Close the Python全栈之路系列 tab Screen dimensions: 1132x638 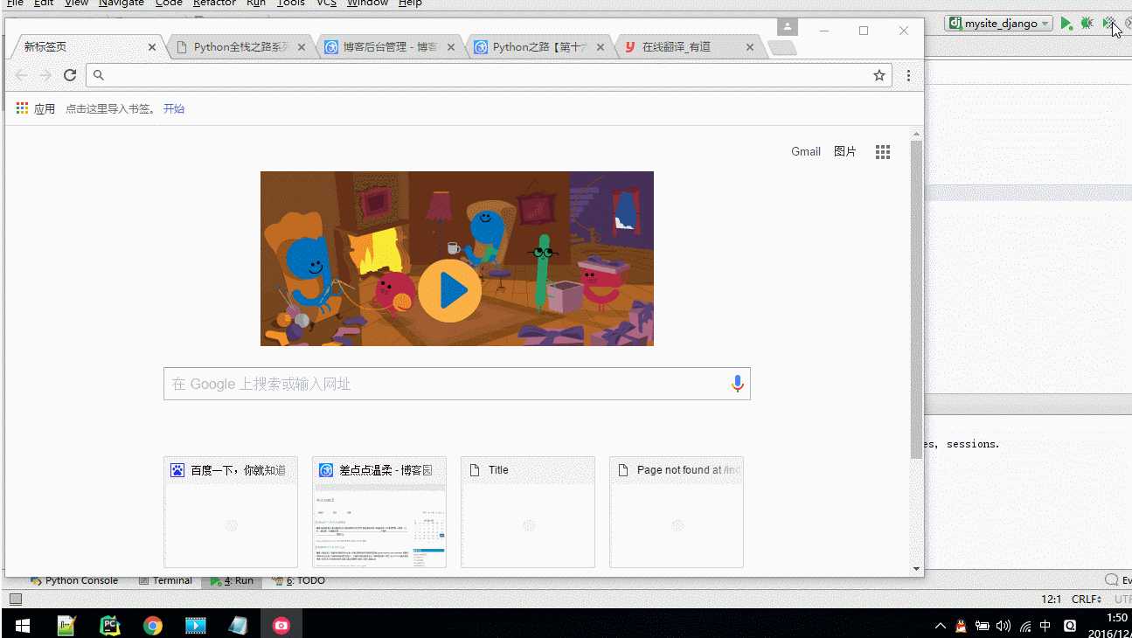tap(302, 47)
